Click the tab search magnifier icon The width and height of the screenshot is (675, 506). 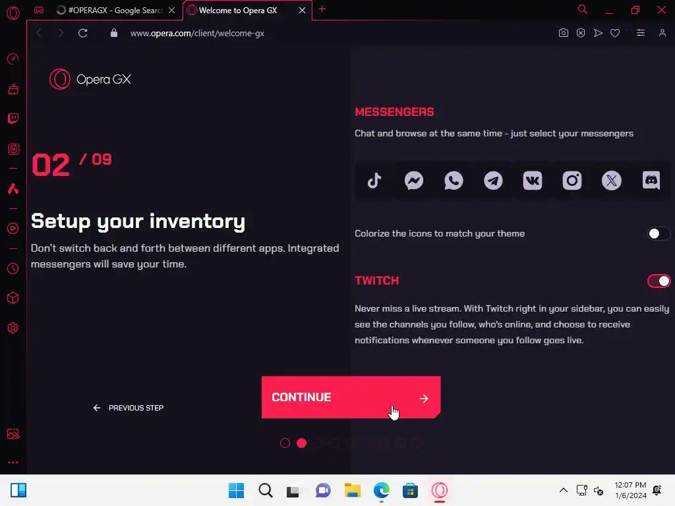click(x=583, y=9)
